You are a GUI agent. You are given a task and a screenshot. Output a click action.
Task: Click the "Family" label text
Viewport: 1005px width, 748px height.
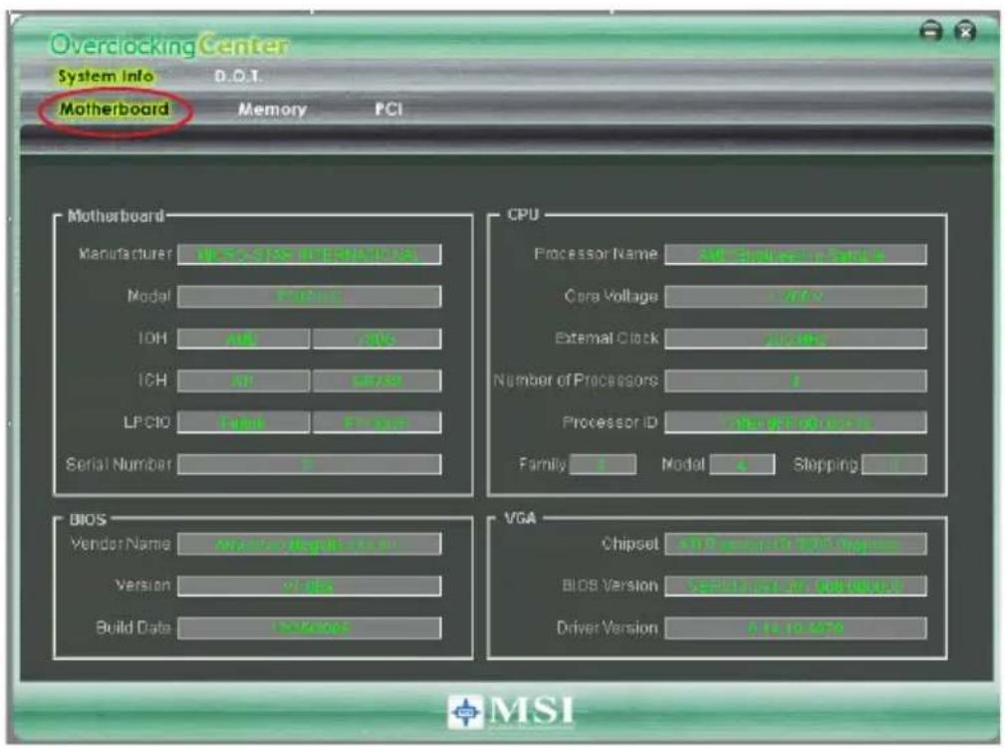click(542, 464)
